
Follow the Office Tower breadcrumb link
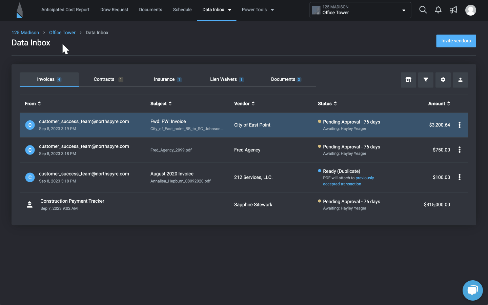[x=62, y=33]
